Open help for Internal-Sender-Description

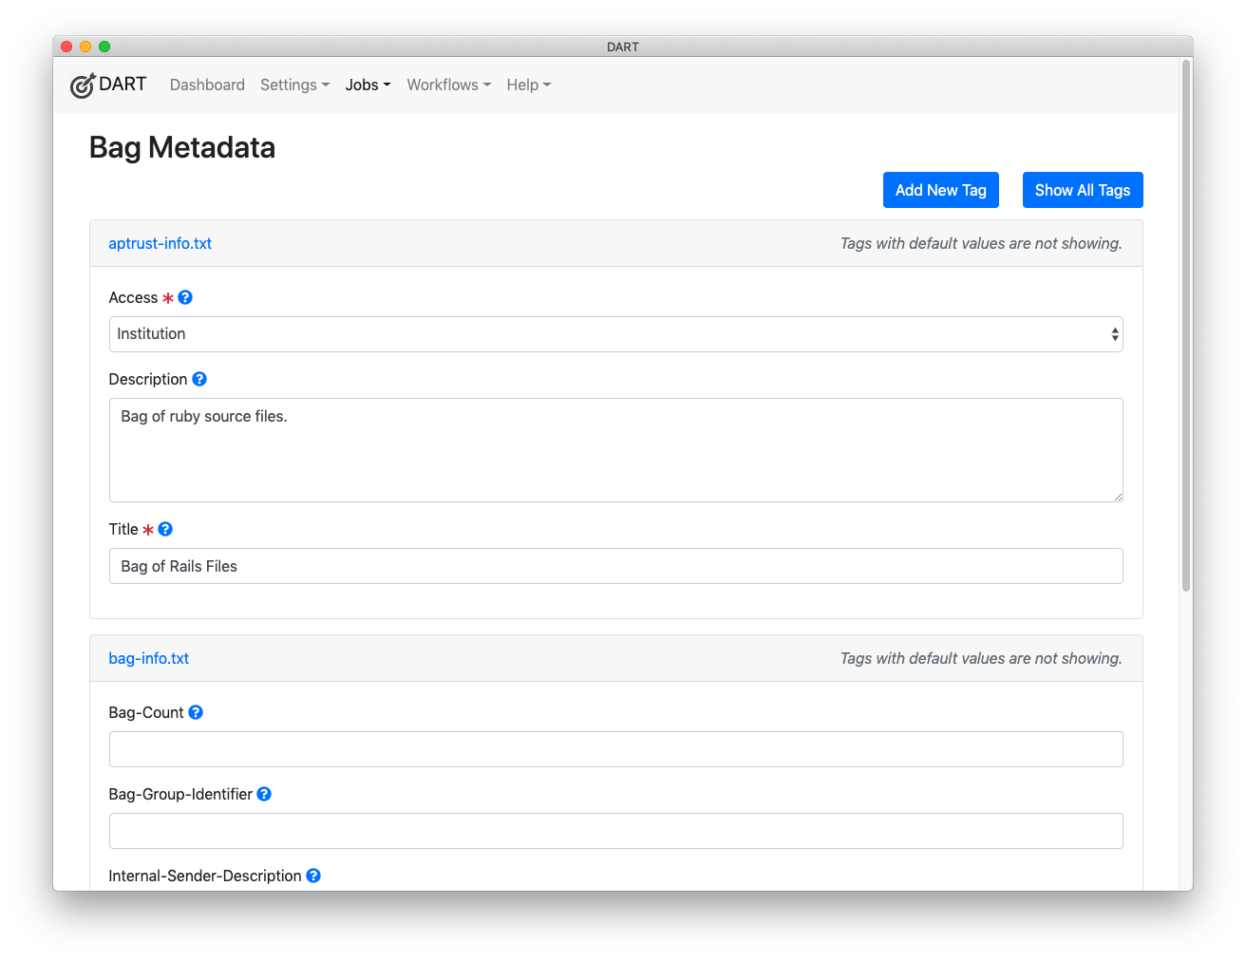[313, 876]
